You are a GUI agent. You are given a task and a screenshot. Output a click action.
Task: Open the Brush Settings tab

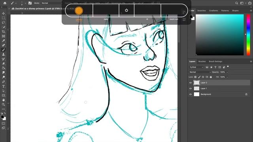coord(215,62)
